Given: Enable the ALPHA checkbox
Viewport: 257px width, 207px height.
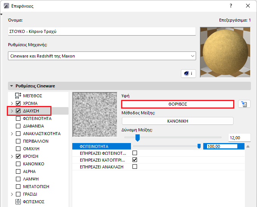Looking at the screenshot, I should click(18, 171).
